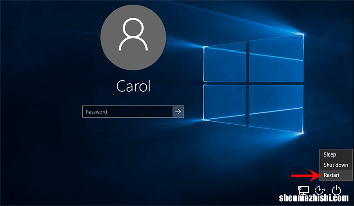Choose Shut down in the power menu
The height and width of the screenshot is (206, 354).
pyautogui.click(x=336, y=165)
